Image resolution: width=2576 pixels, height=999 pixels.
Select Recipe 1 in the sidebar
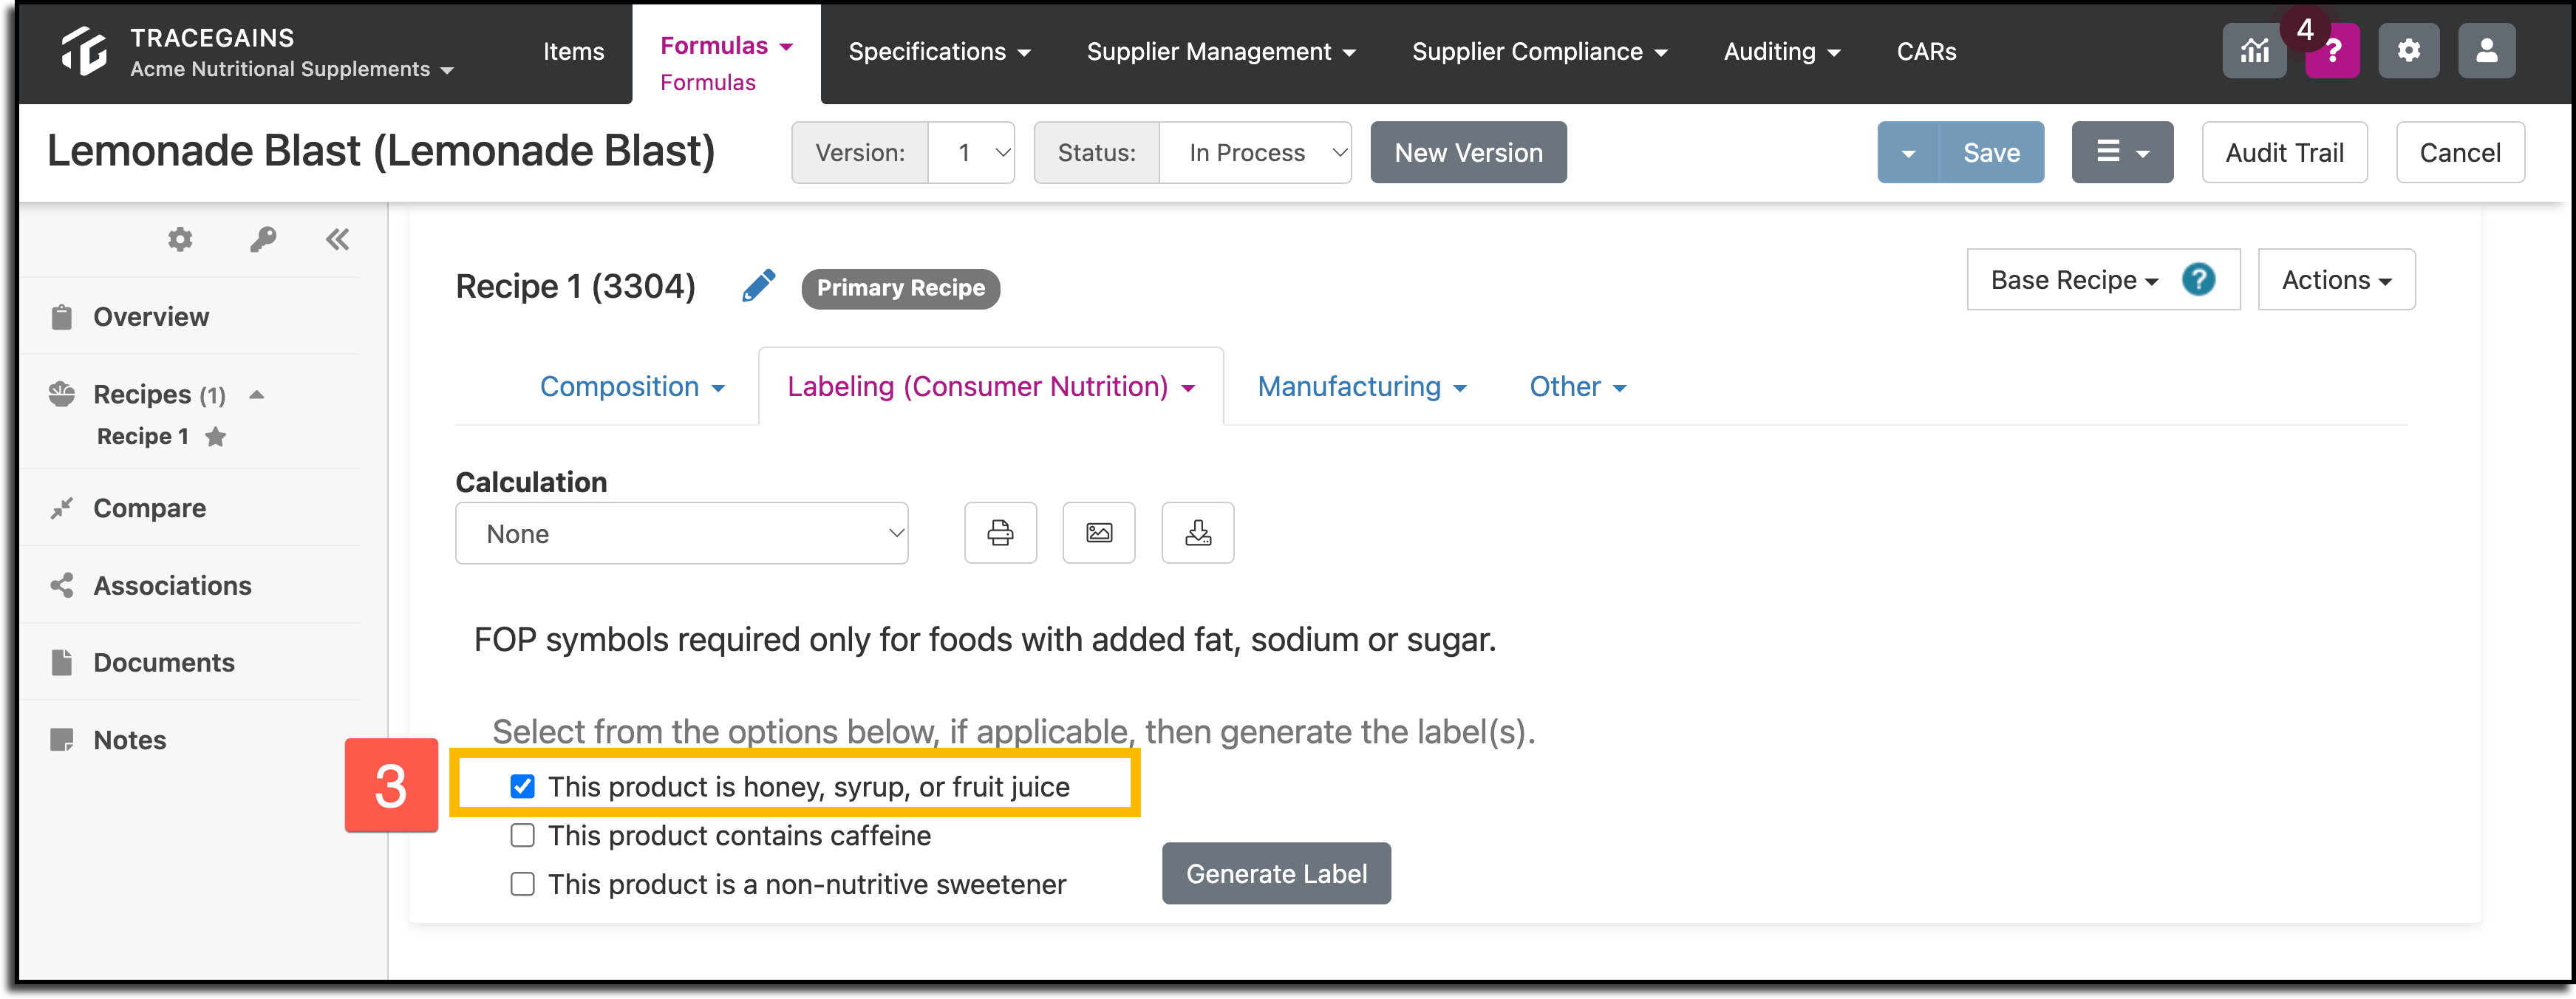pos(143,436)
